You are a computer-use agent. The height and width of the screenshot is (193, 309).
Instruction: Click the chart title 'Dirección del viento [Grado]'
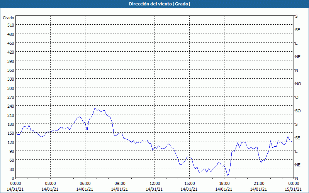click(x=160, y=4)
